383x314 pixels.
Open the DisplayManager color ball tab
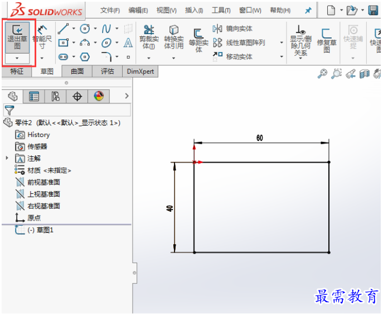point(99,97)
